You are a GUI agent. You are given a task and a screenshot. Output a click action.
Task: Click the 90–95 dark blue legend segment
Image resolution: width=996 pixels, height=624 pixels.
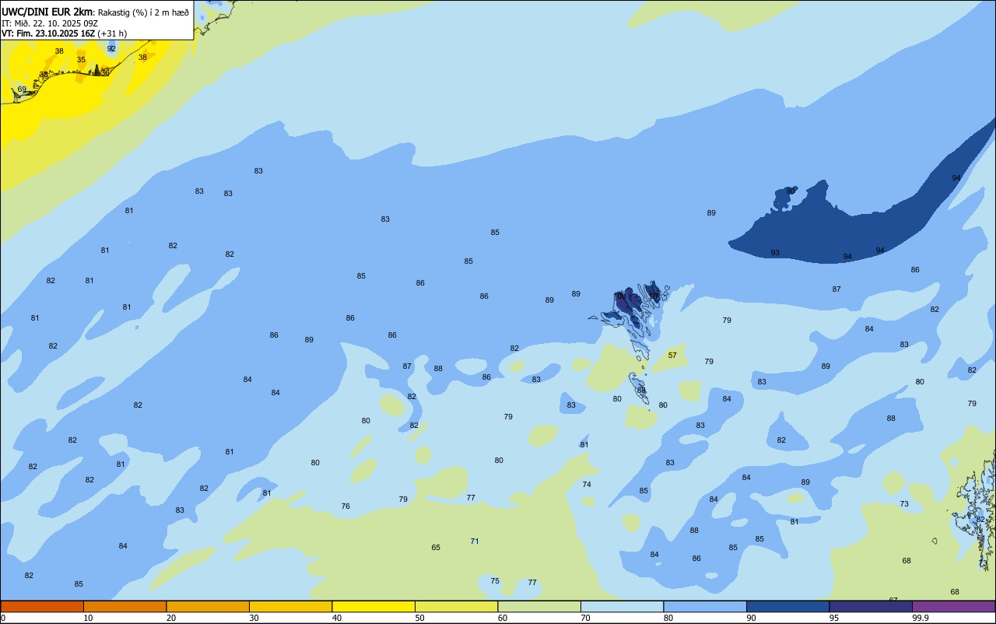pos(787,606)
